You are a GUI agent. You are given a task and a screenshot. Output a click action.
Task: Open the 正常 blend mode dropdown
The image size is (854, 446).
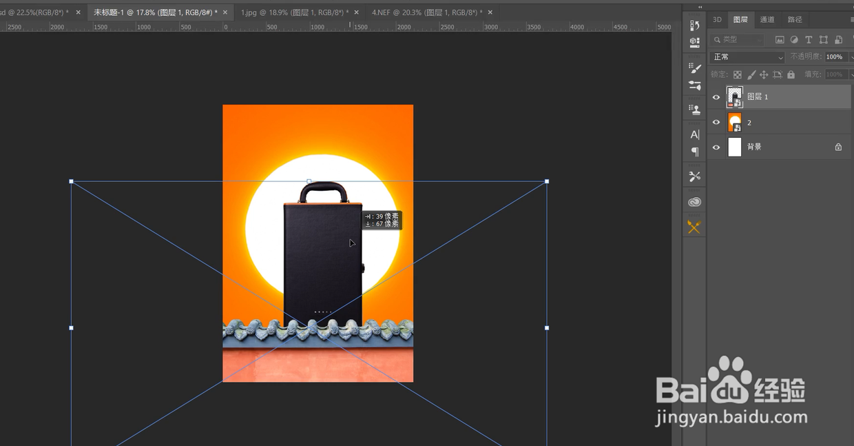747,57
